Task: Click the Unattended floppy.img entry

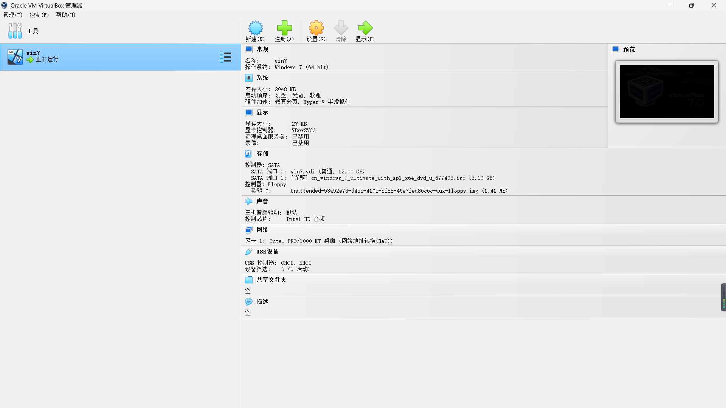Action: coord(399,191)
